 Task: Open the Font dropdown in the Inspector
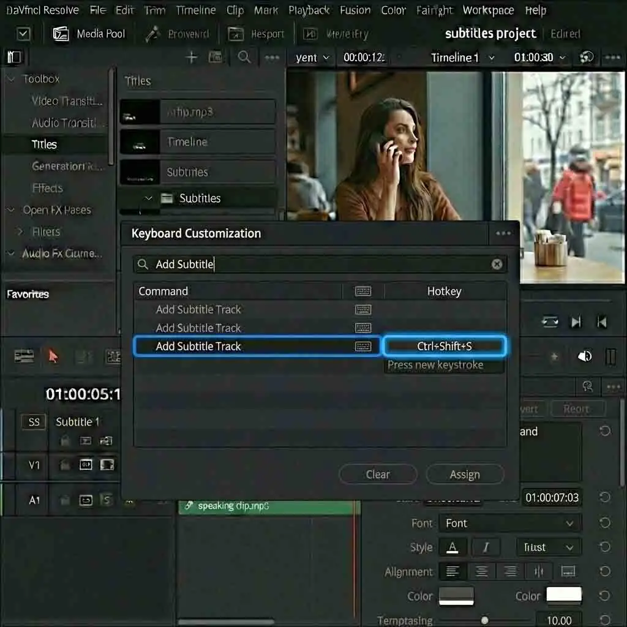tap(510, 523)
